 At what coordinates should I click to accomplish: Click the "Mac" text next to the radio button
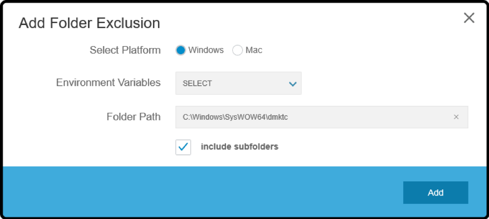click(254, 50)
